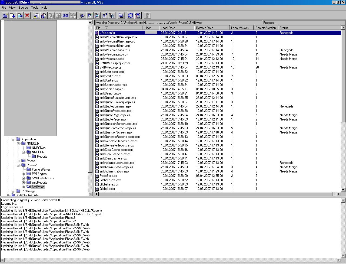The width and height of the screenshot is (346, 264).
Task: Select the NNECDao folder in tree
Action: 39,148
